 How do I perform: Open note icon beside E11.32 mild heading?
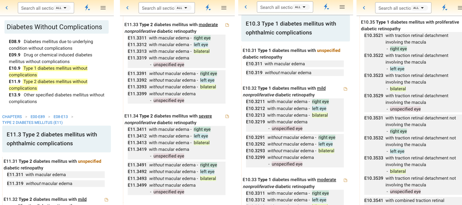tap(106, 200)
